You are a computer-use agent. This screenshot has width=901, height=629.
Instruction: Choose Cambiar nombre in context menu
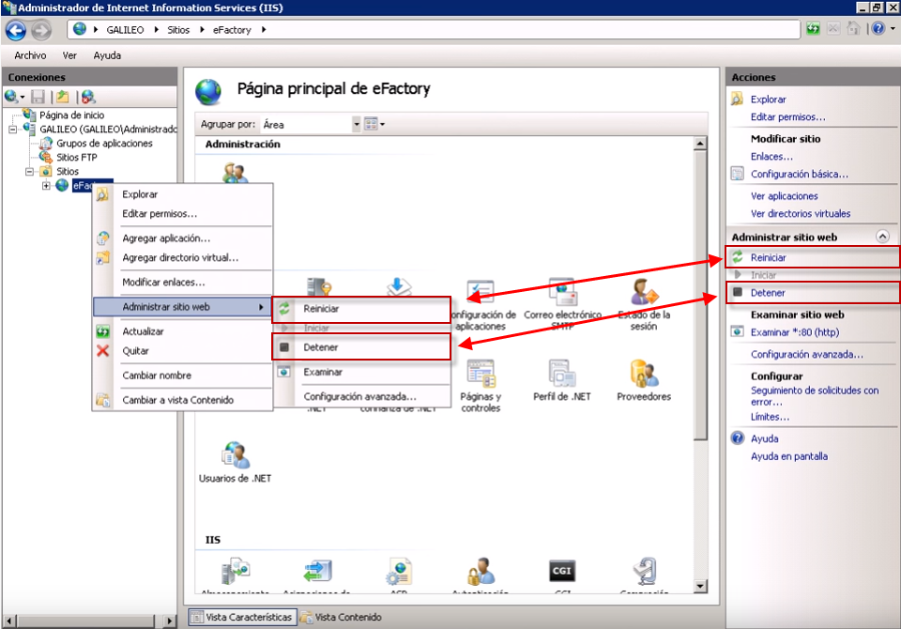point(183,375)
